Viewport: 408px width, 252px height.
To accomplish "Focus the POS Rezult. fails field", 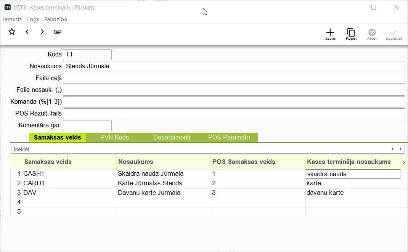I will (x=234, y=114).
